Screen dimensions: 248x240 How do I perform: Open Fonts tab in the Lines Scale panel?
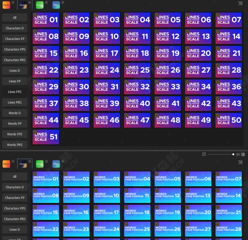6,5
